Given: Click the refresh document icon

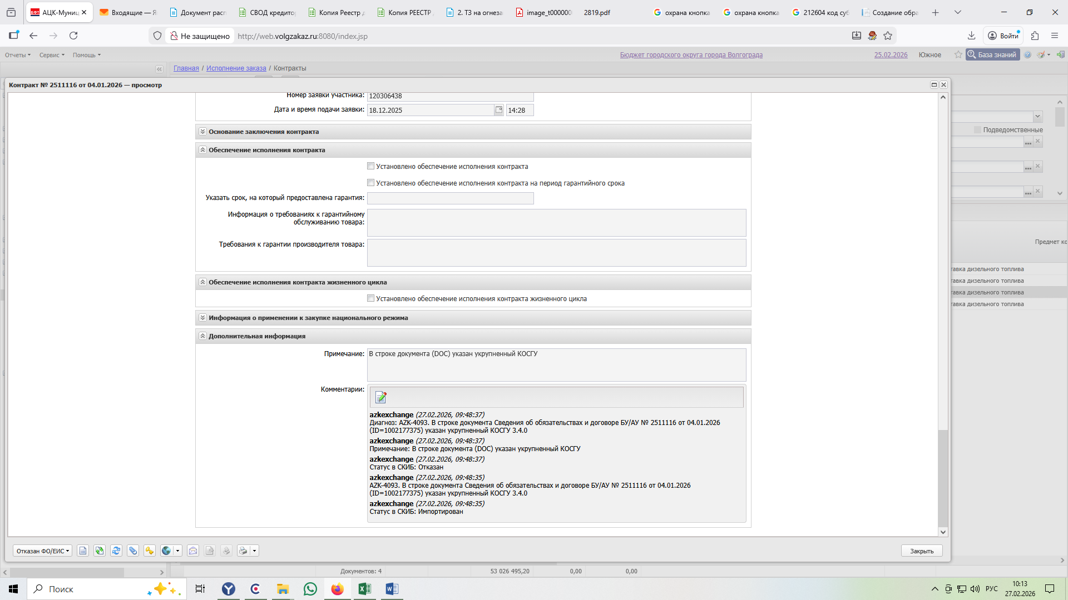Looking at the screenshot, I should coord(116,551).
